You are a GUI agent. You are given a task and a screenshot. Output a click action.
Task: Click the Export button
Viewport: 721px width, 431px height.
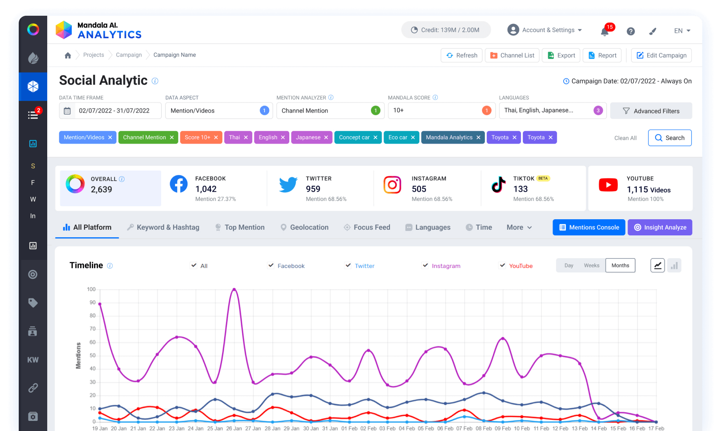click(x=561, y=55)
